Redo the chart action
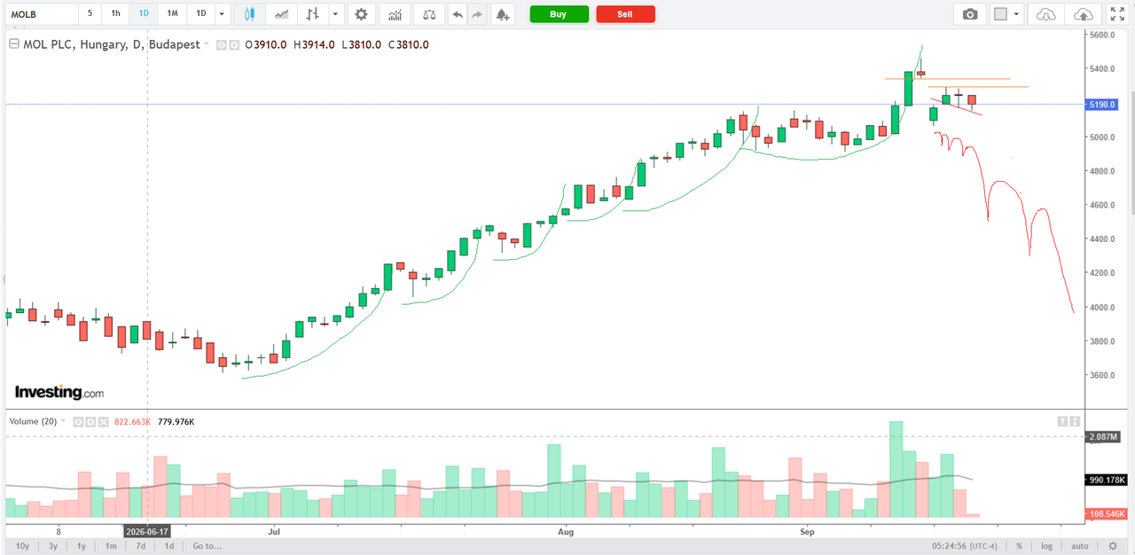This screenshot has width=1135, height=555. (x=477, y=14)
